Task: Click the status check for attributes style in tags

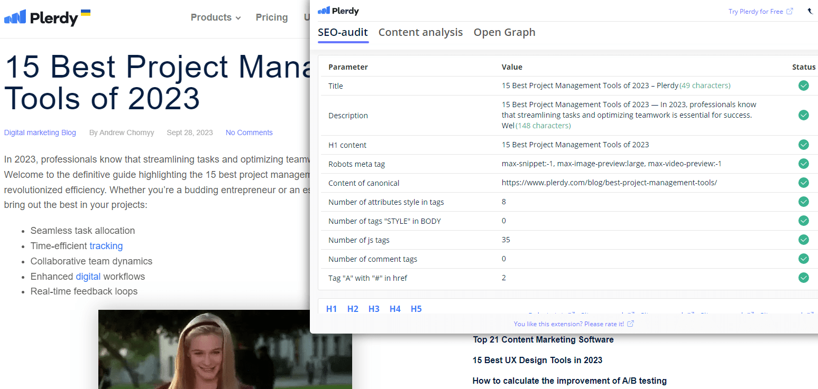Action: 804,202
